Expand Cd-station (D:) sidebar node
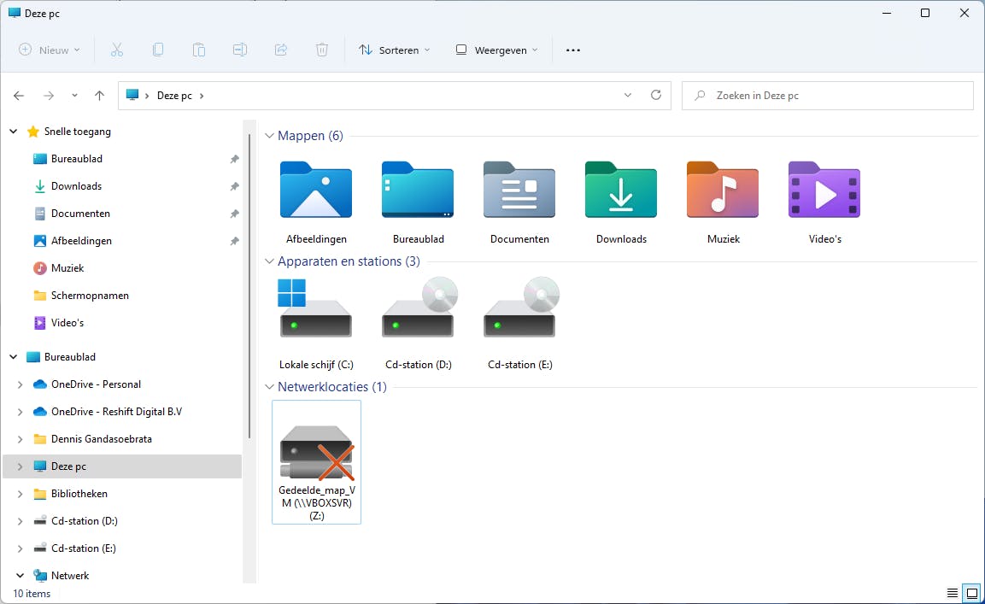Screen dimensions: 985x604 [21, 521]
